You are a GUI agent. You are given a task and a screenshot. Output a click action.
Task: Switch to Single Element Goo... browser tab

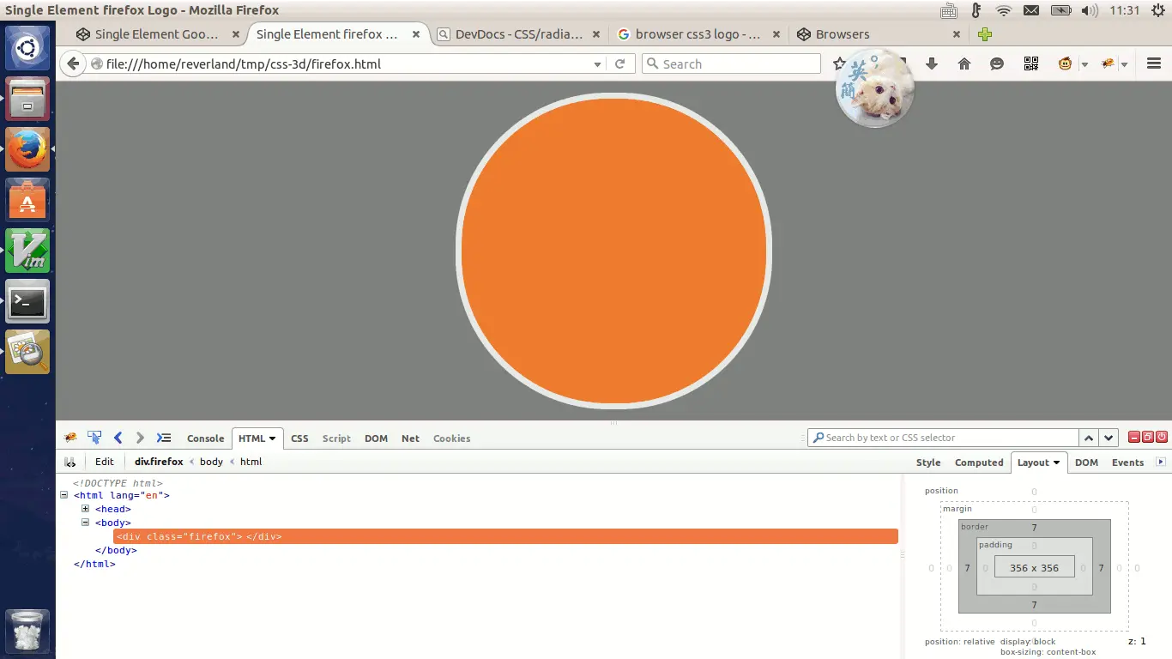click(x=156, y=34)
